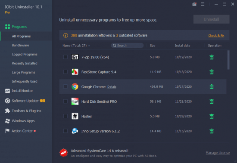
Task: Click the Hasher program icon
Action: click(75, 116)
